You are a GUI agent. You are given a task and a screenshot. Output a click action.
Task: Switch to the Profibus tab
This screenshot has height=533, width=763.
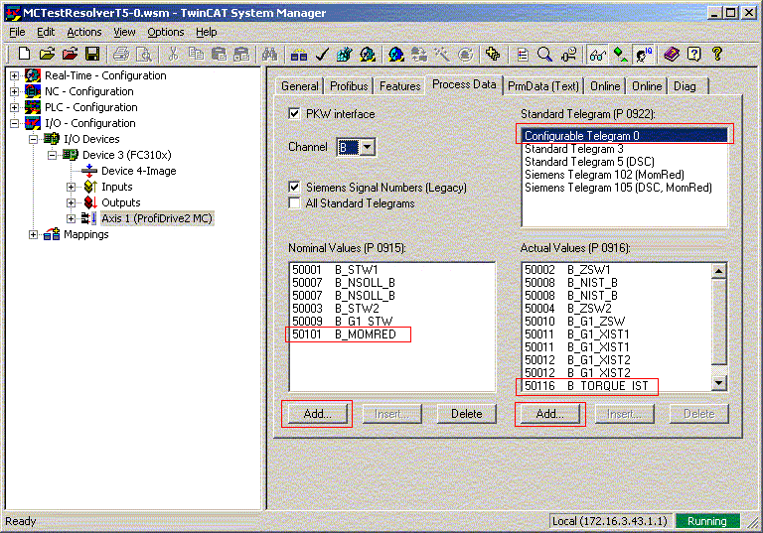pyautogui.click(x=349, y=86)
